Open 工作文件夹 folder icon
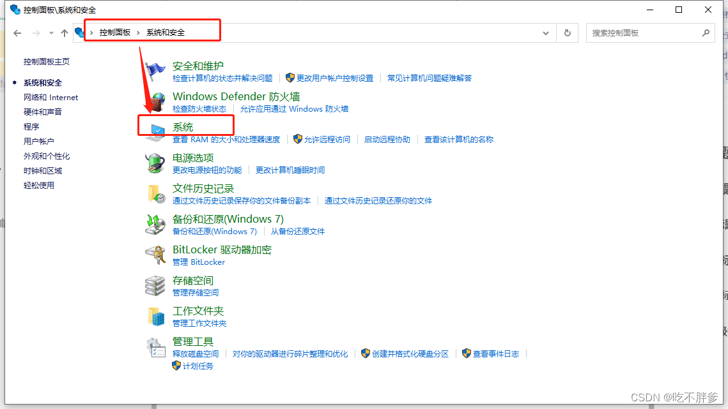 155,315
